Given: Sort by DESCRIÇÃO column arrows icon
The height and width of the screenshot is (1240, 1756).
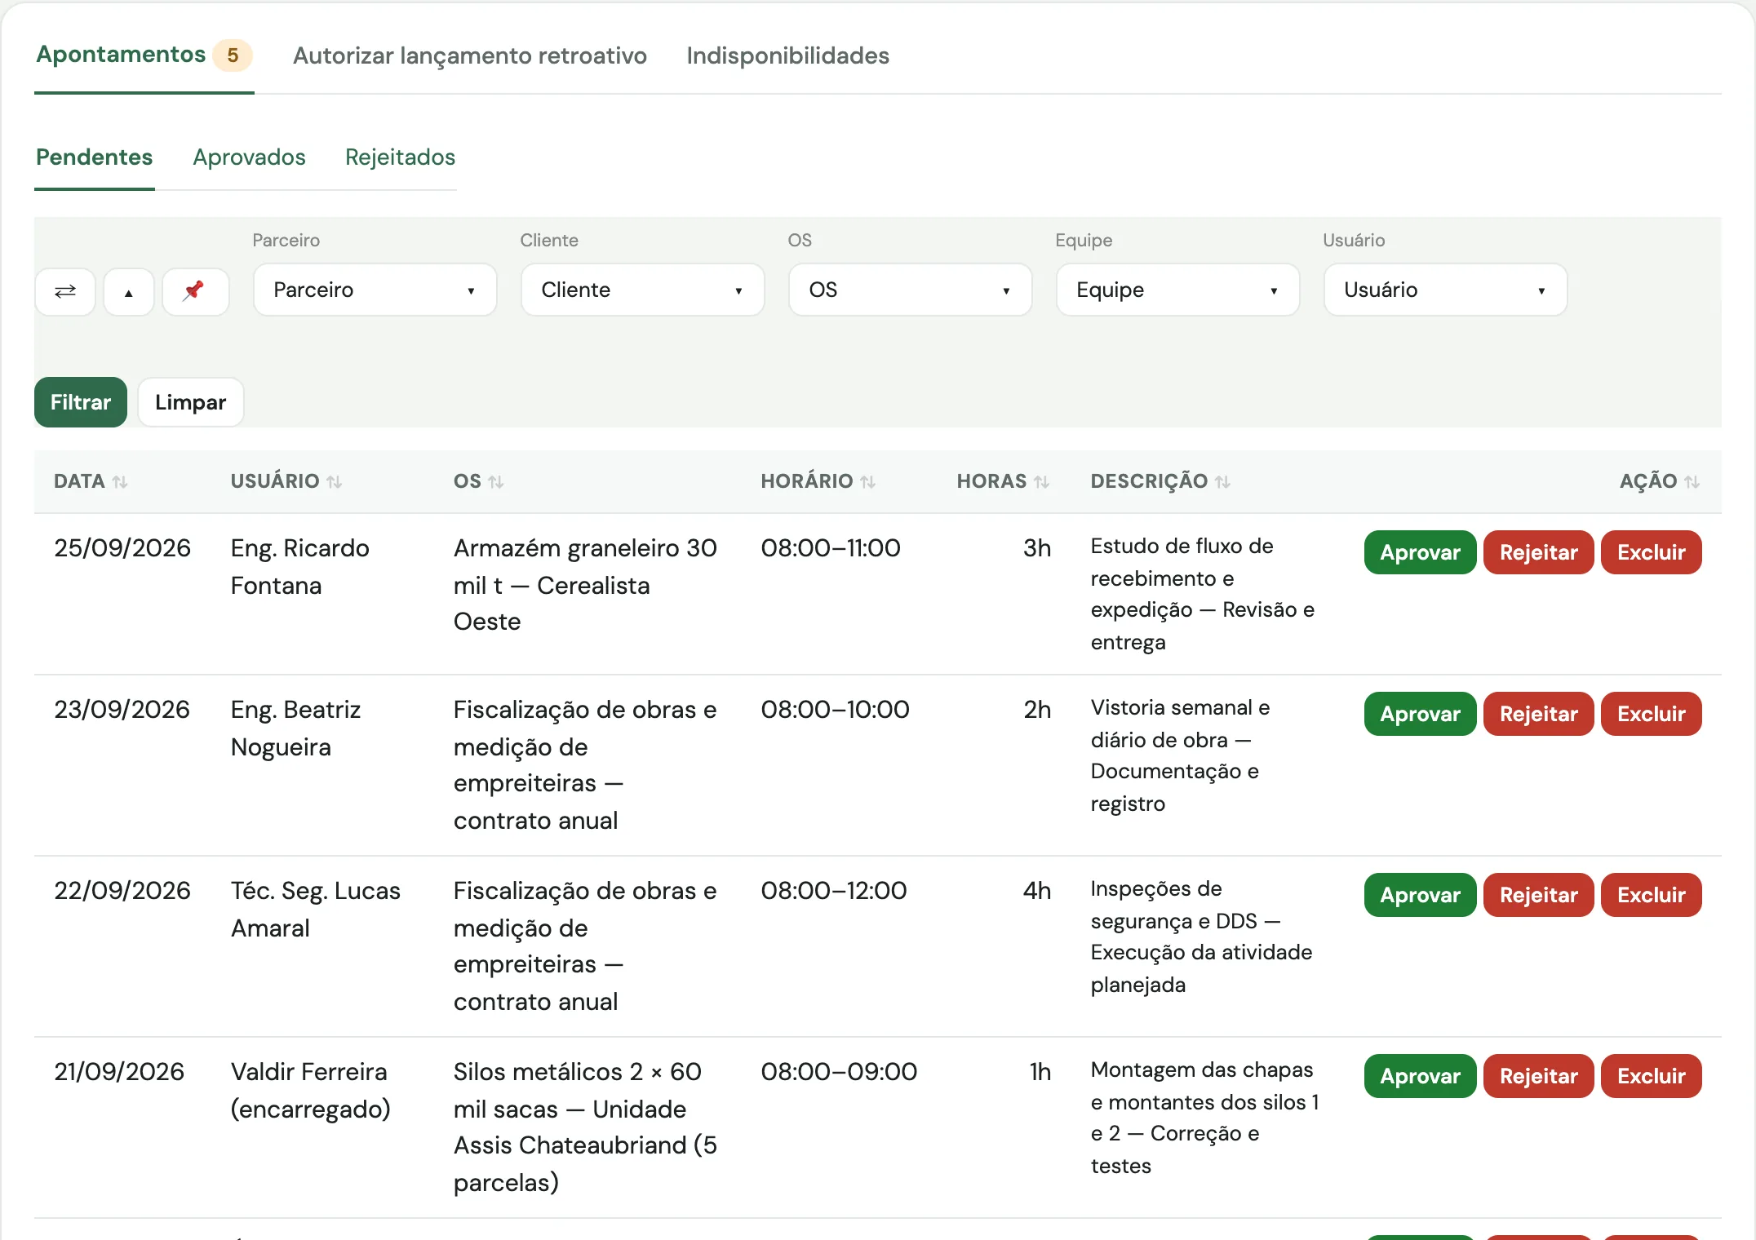Looking at the screenshot, I should coord(1222,482).
